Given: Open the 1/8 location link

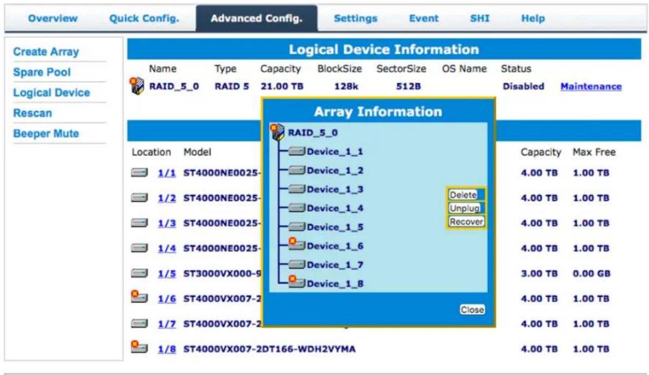Looking at the screenshot, I should pyautogui.click(x=167, y=349).
